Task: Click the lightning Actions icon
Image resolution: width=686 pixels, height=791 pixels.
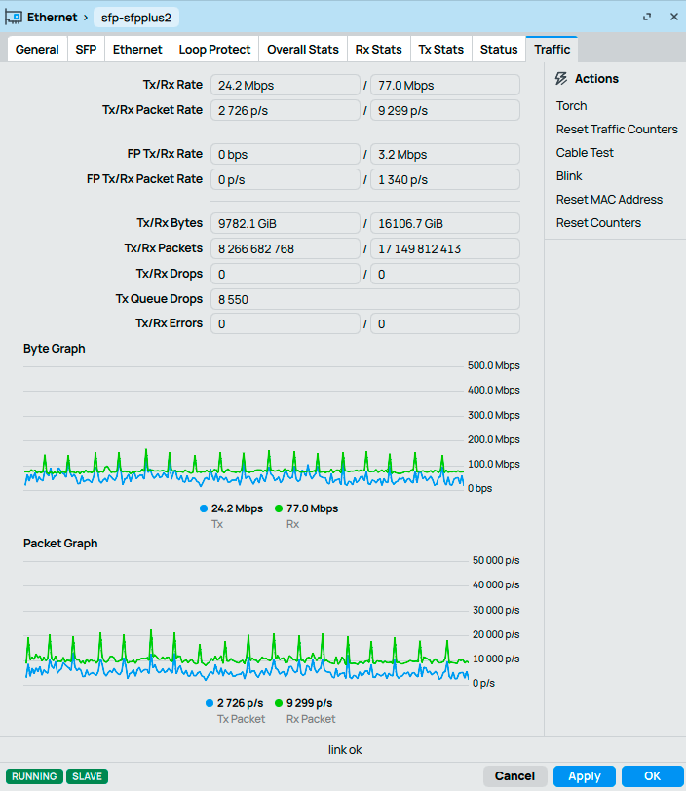Action: click(x=561, y=79)
